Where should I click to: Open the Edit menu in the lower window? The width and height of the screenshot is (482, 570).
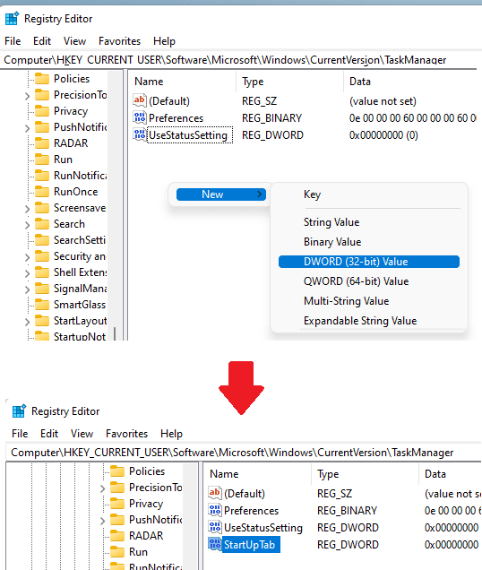49,434
